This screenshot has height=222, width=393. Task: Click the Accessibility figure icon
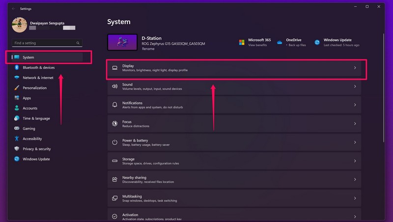[x=17, y=139]
